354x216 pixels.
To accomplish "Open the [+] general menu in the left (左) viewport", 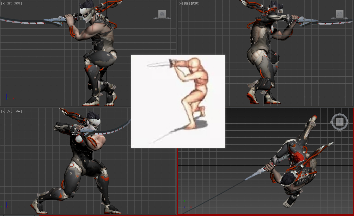I will [x=3, y=111].
